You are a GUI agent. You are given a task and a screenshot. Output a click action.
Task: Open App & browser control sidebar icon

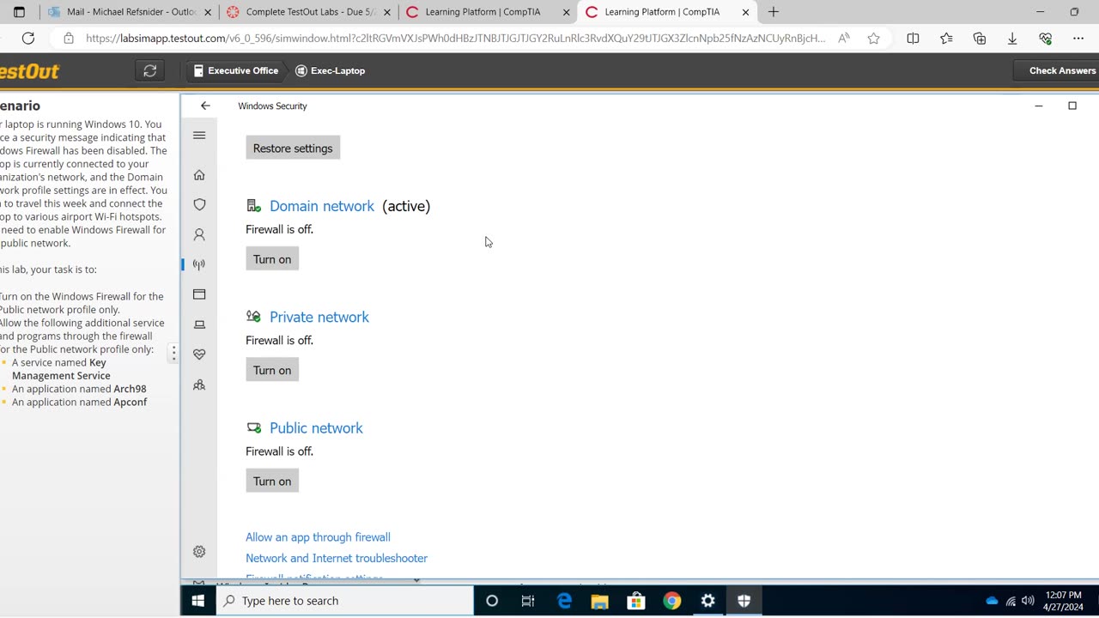199,294
